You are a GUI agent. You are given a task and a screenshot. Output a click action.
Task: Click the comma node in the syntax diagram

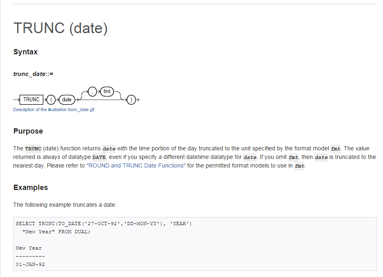[x=94, y=92]
